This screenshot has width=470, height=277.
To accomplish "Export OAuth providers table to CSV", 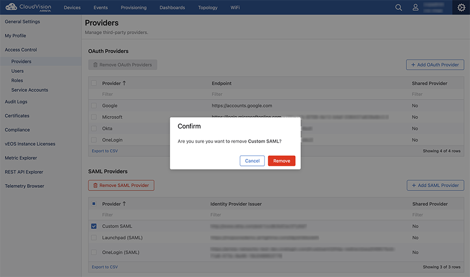I will pos(104,151).
